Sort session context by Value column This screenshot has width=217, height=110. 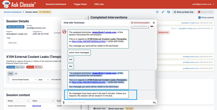click(53, 101)
